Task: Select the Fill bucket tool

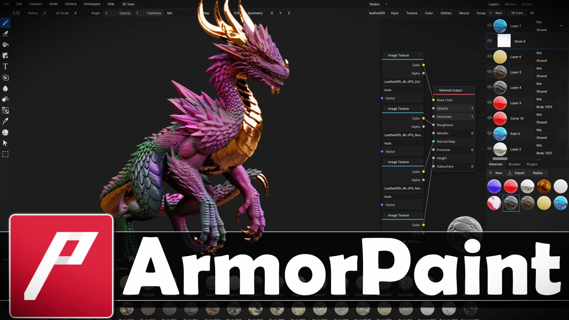Action: [5, 45]
